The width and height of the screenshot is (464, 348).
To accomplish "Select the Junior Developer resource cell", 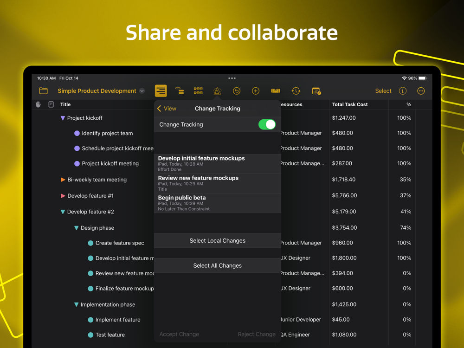I will pos(300,320).
